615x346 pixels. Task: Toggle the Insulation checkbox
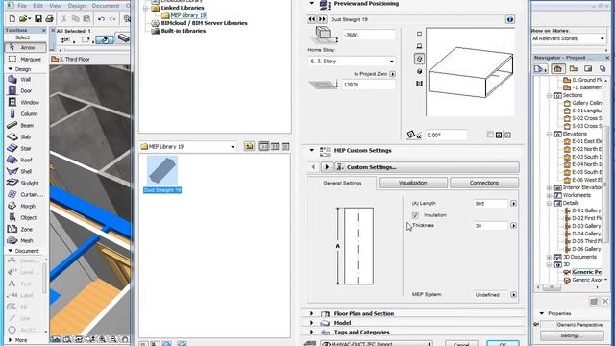click(415, 215)
